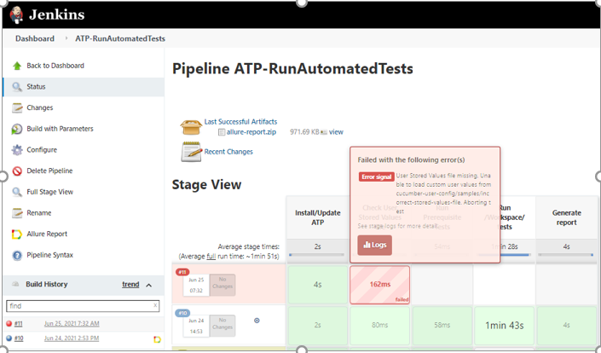Click the Build with Parameters clock icon

(x=17, y=129)
